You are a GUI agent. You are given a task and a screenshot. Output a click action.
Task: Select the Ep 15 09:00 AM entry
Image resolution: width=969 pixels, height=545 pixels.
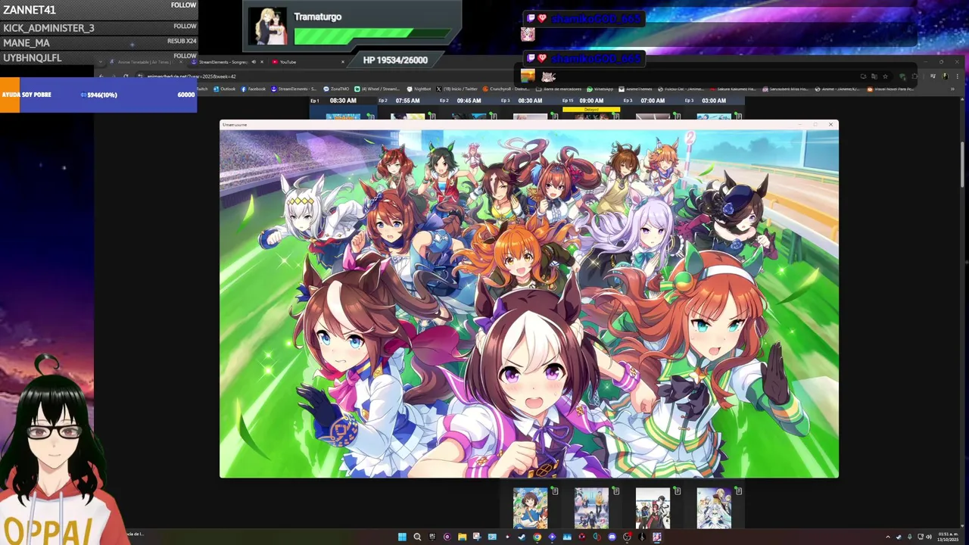[x=591, y=101]
